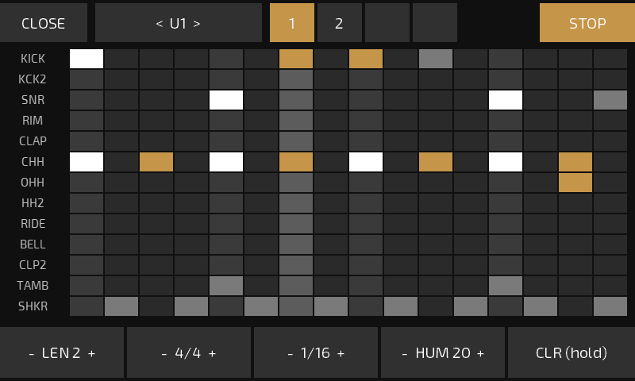The height and width of the screenshot is (381, 635).
Task: Select the empty pattern slot right after 2
Action: point(387,23)
